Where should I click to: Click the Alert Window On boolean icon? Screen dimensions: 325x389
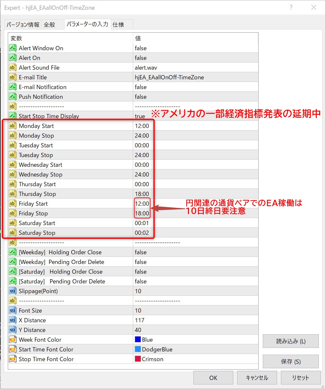tap(13, 48)
